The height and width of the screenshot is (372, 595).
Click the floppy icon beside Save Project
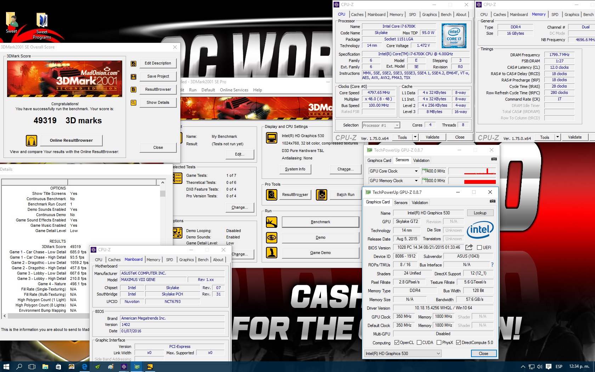pyautogui.click(x=134, y=77)
